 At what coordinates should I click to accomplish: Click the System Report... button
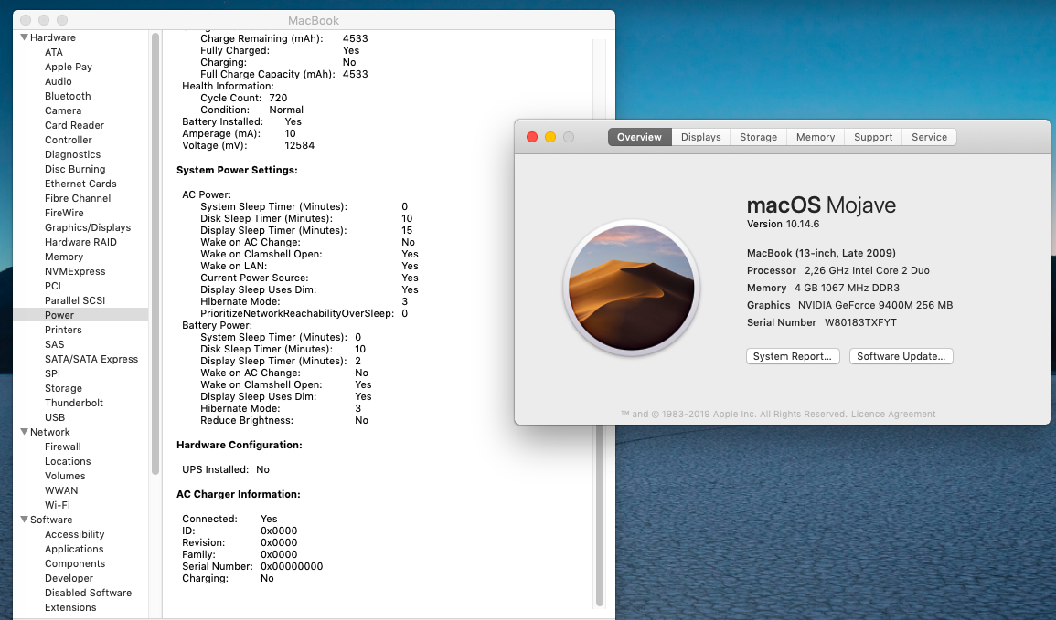tap(793, 356)
